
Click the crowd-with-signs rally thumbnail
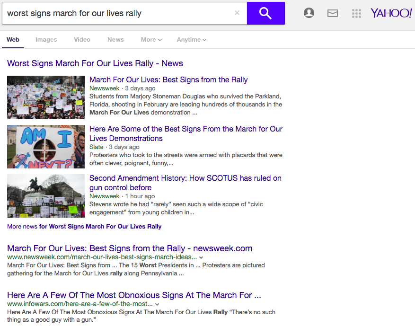[x=46, y=97]
